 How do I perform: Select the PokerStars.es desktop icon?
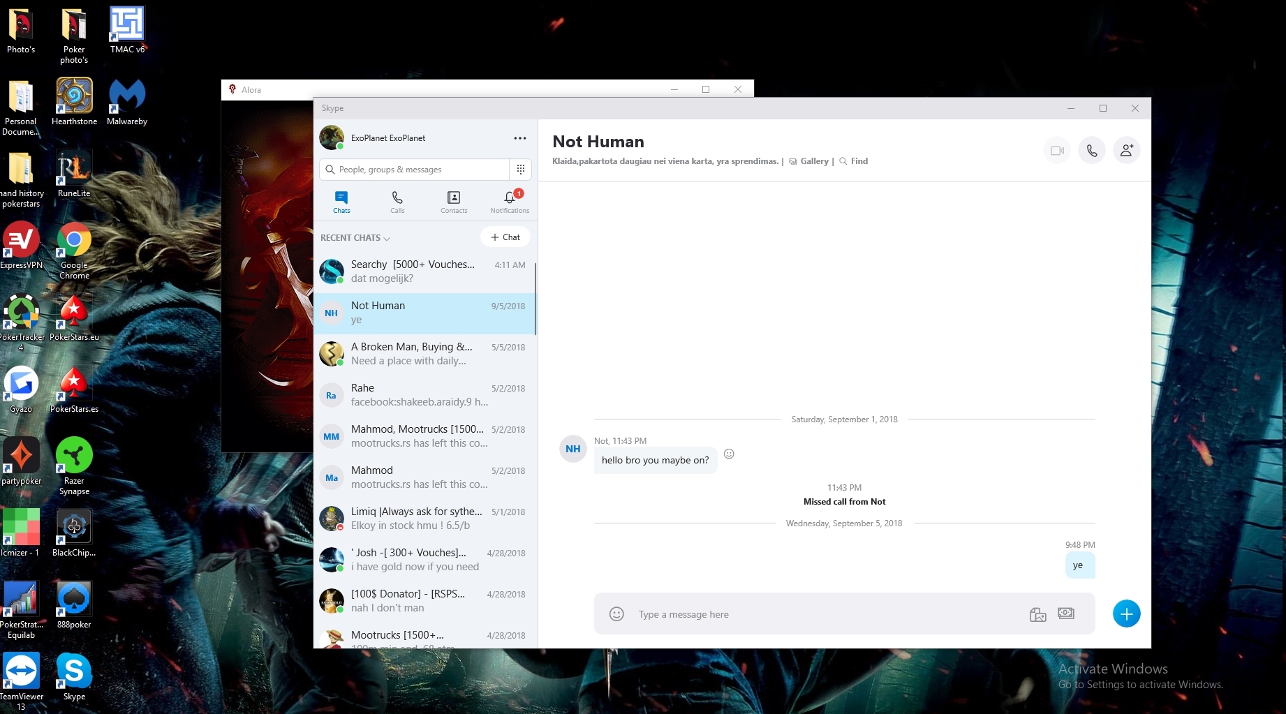74,389
